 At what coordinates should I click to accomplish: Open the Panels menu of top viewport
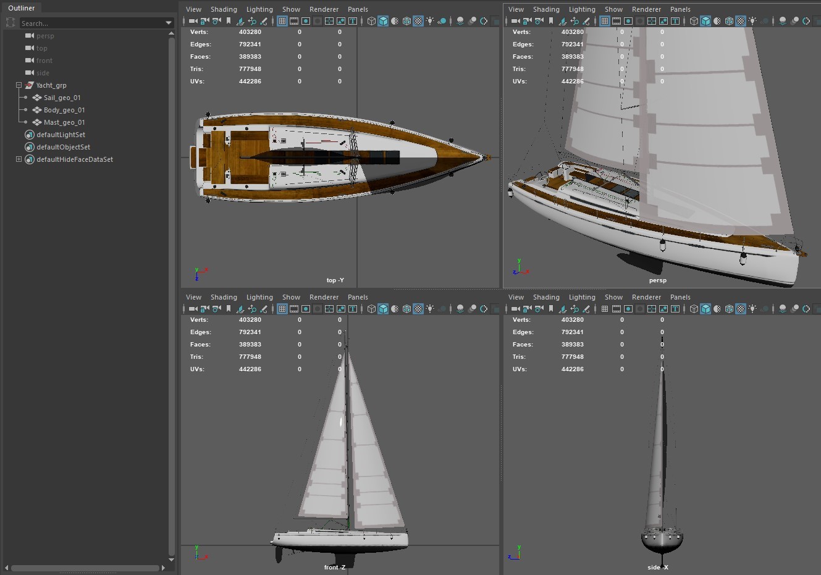(358, 9)
